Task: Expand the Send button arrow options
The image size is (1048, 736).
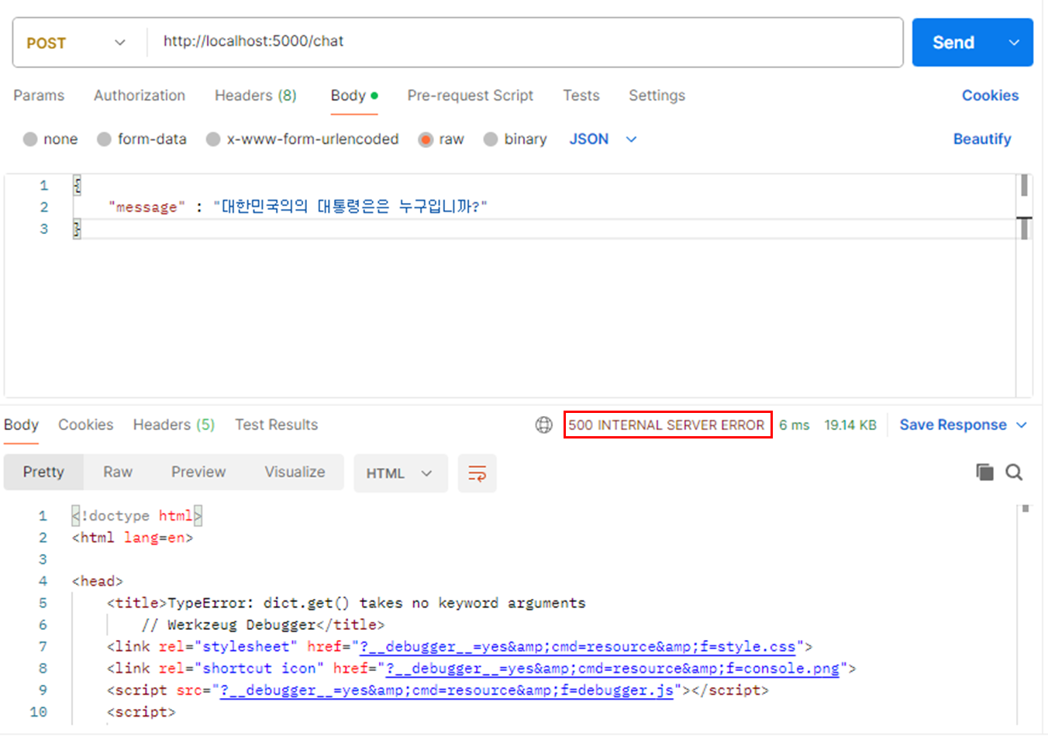Action: [x=1014, y=43]
